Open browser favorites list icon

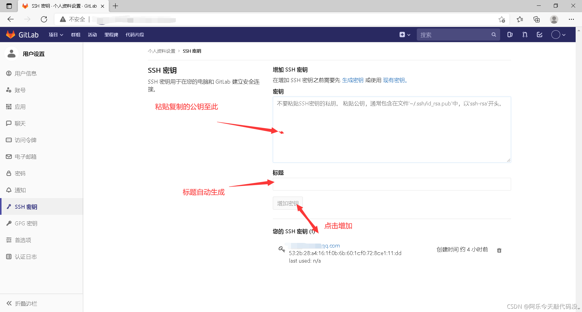pos(520,19)
